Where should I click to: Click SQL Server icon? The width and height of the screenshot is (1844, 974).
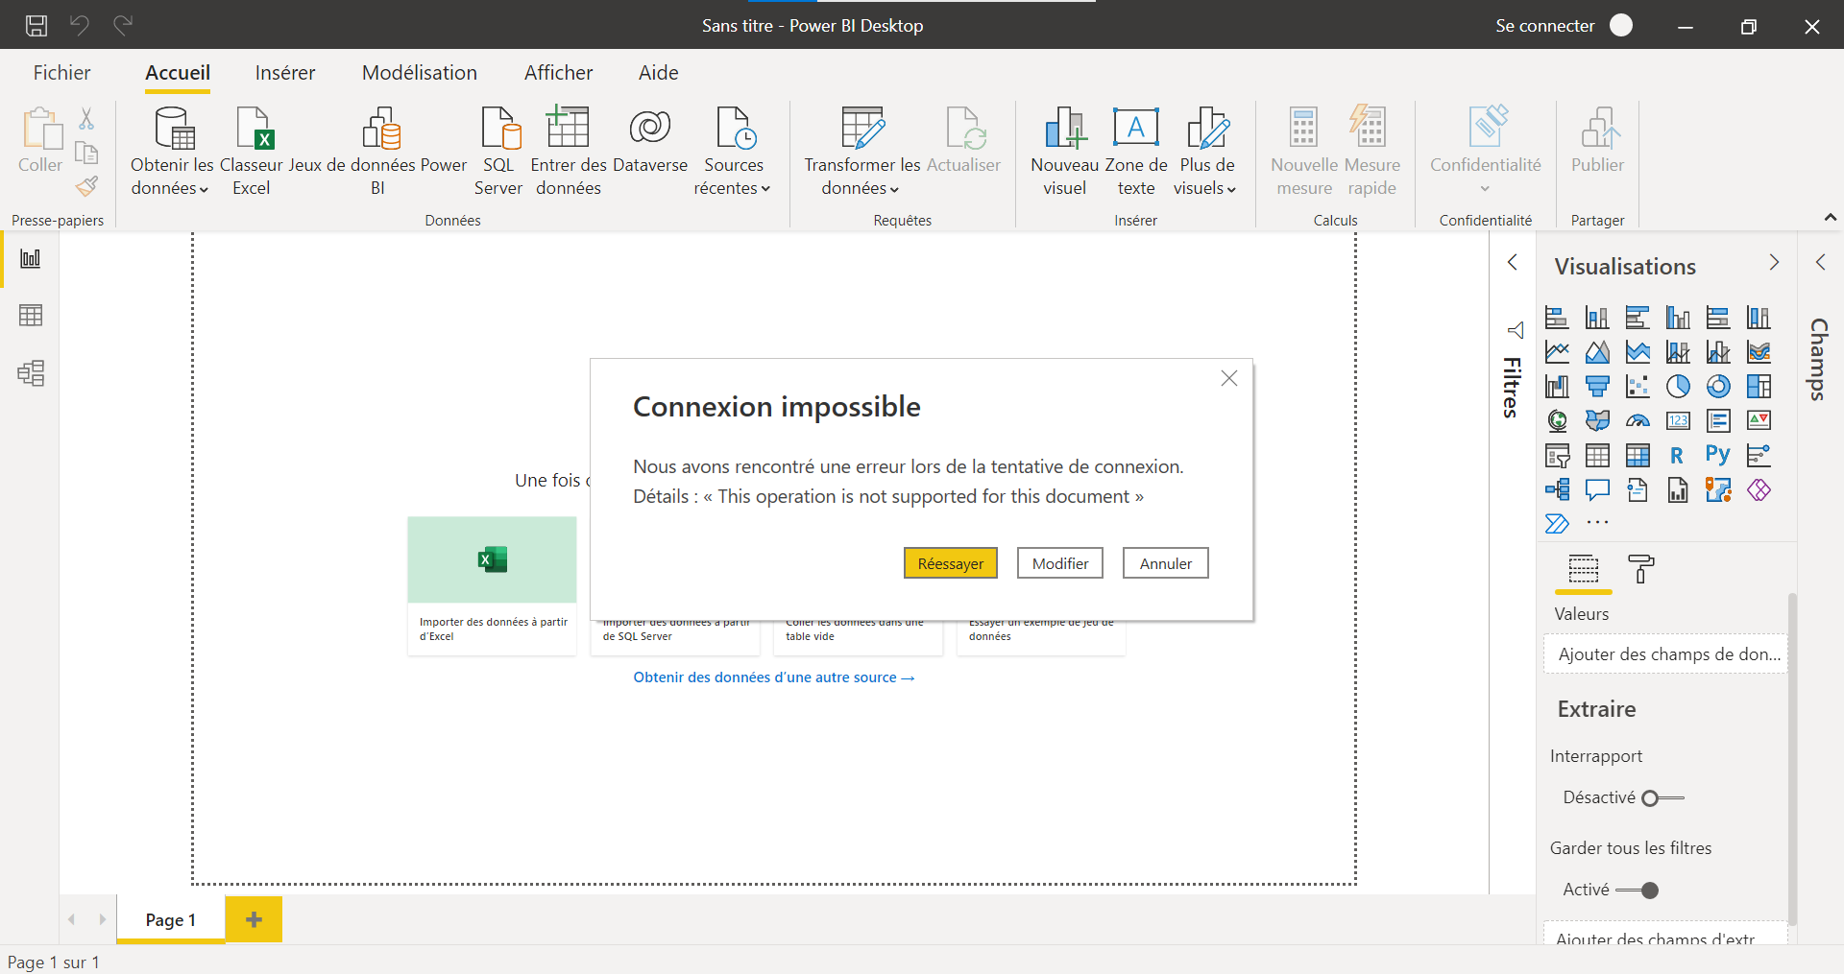click(499, 128)
